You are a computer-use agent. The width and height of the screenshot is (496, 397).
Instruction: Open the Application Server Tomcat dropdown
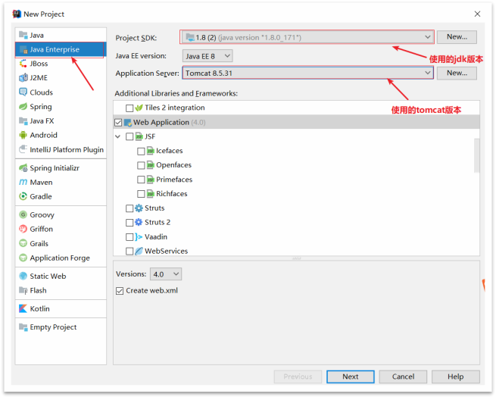coord(307,73)
